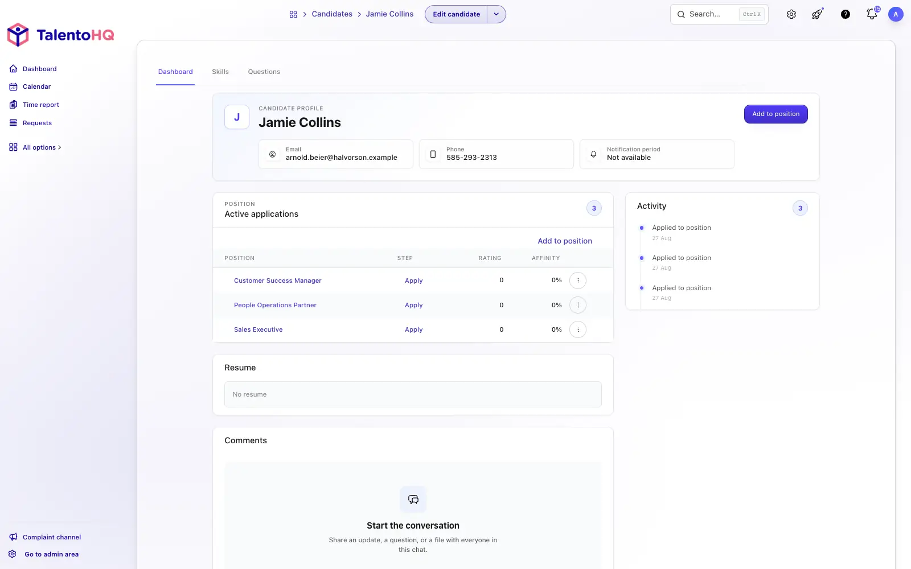Open the Complaint channel link
The height and width of the screenshot is (569, 911).
pos(51,537)
